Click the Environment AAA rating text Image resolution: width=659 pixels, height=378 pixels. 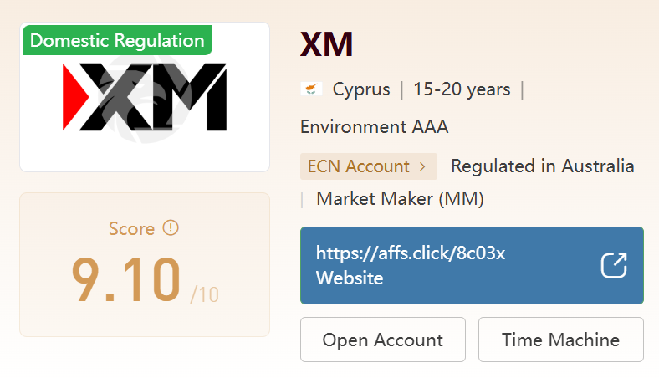point(374,127)
